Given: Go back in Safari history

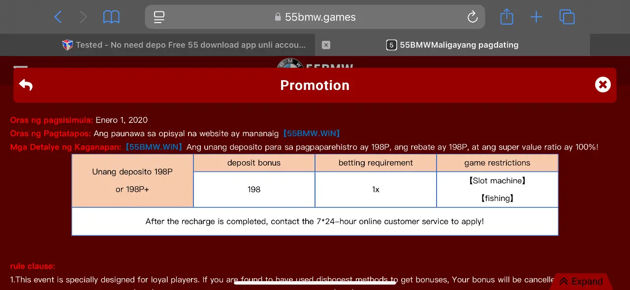Looking at the screenshot, I should (58, 17).
